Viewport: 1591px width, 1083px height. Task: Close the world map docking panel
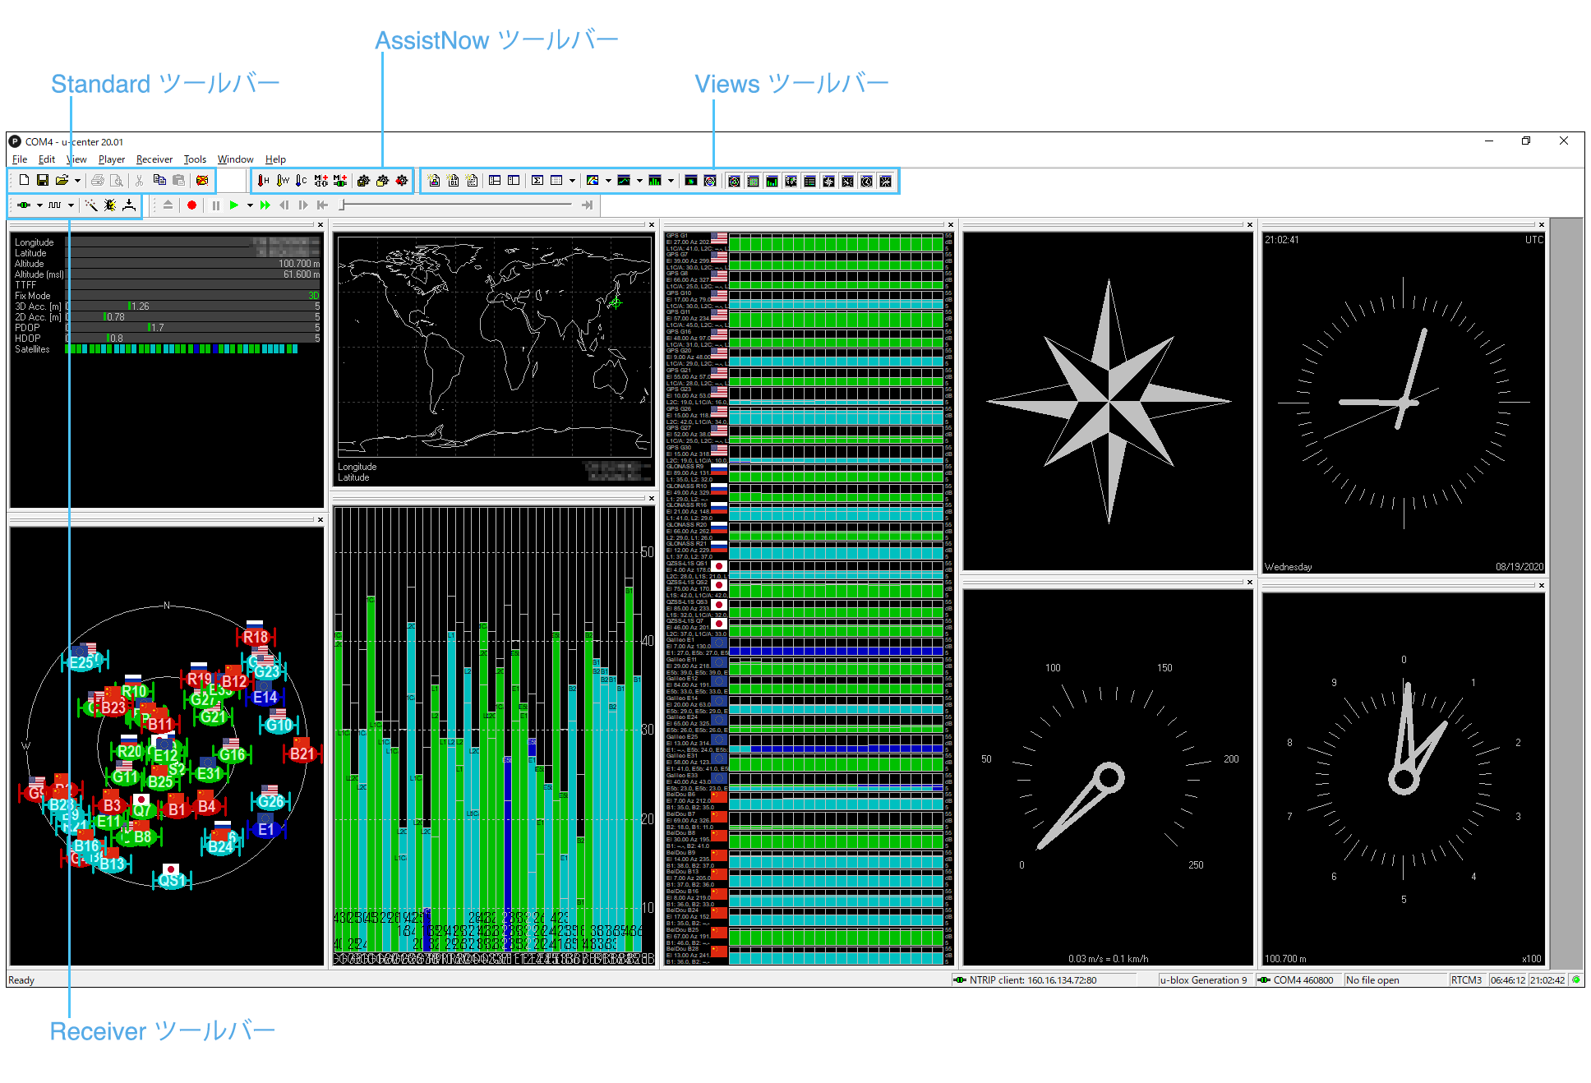click(x=652, y=224)
